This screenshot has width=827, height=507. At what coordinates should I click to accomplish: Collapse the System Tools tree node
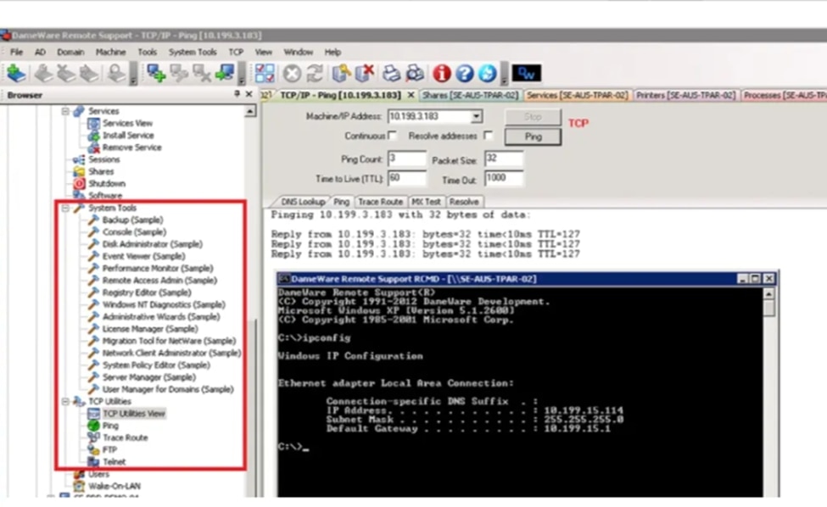[65, 209]
